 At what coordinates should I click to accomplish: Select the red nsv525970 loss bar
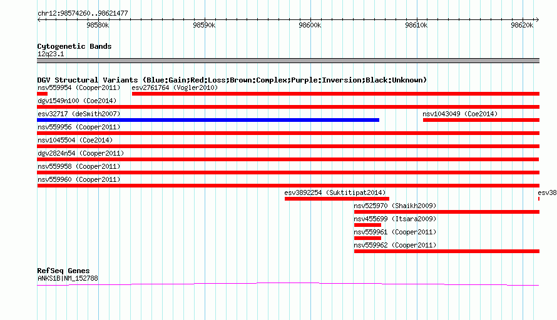[447, 212]
